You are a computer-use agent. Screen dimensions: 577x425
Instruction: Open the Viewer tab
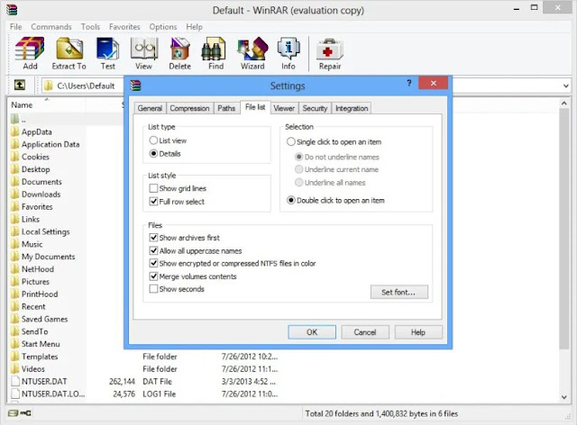pyautogui.click(x=284, y=108)
